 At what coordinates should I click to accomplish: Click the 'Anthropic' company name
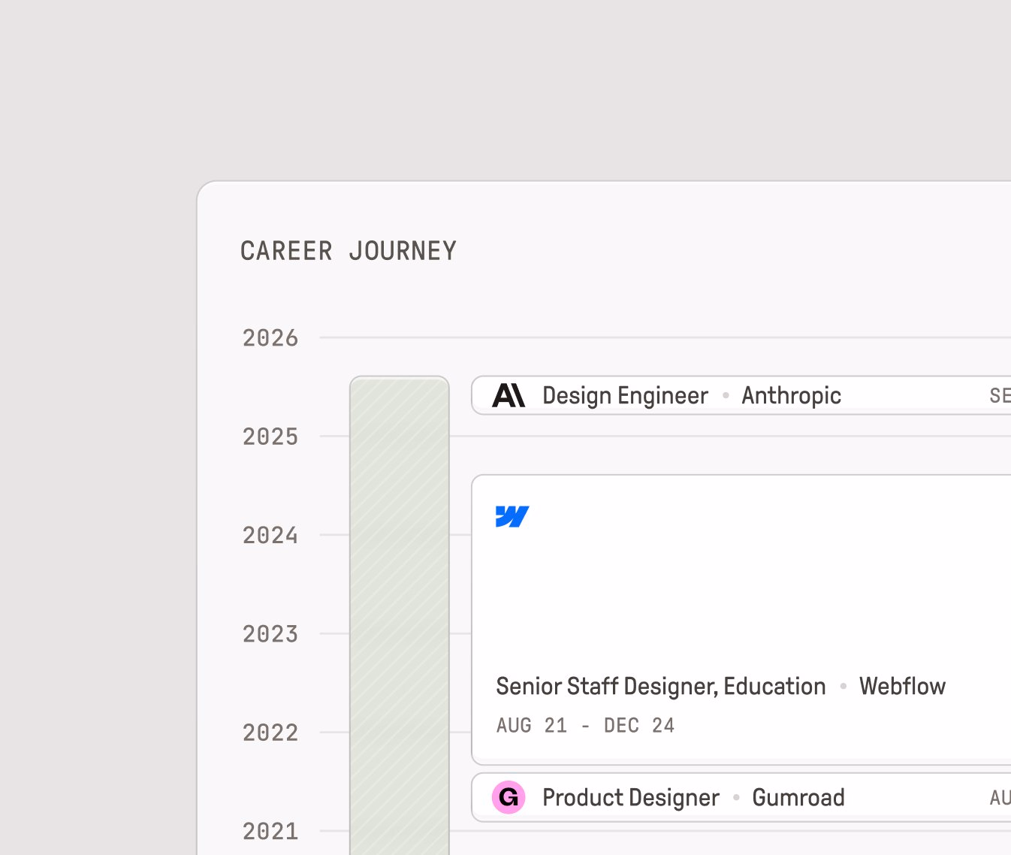(x=792, y=396)
